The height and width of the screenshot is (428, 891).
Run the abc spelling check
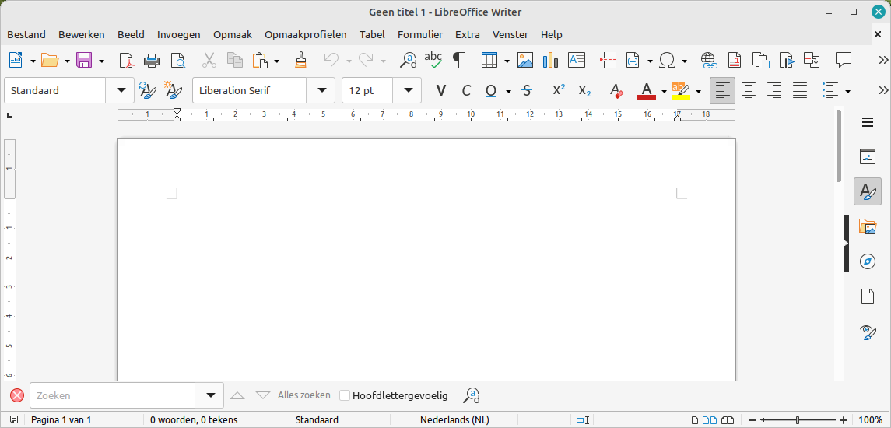click(433, 60)
